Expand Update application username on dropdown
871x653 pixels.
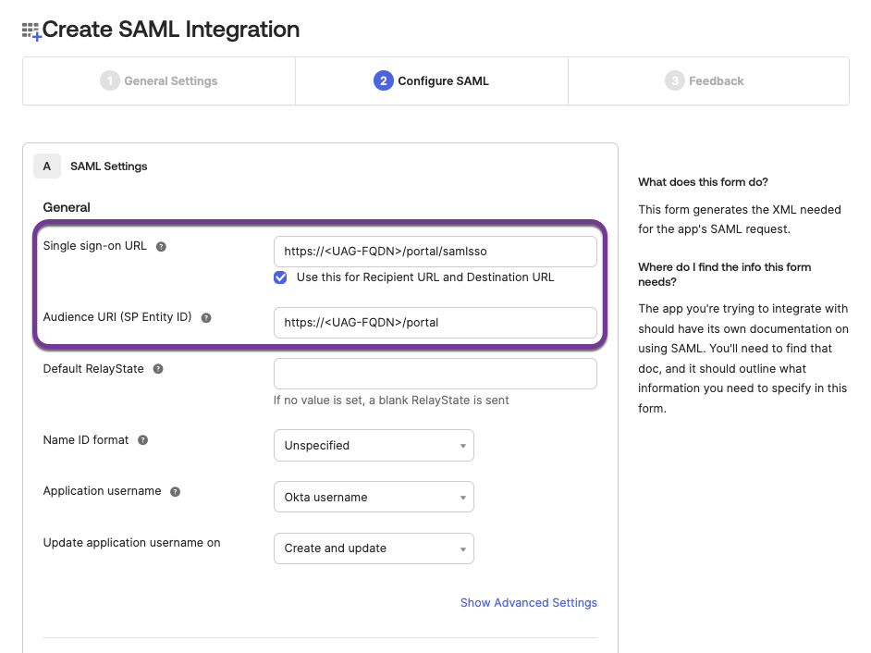(x=374, y=548)
